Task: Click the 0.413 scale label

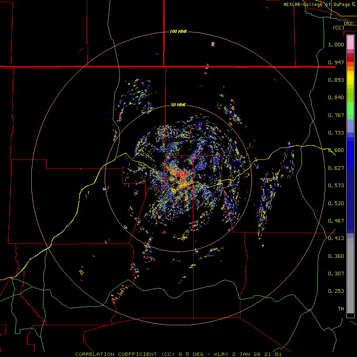Action: click(x=336, y=238)
